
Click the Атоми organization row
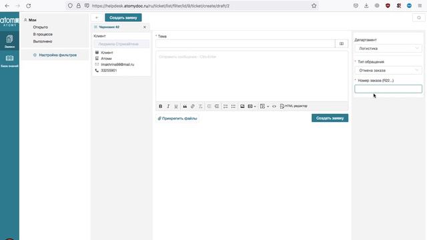(106, 59)
